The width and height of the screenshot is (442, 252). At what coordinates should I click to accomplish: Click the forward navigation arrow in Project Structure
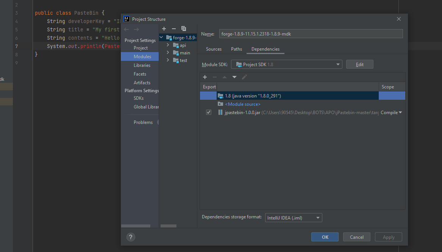point(136,29)
